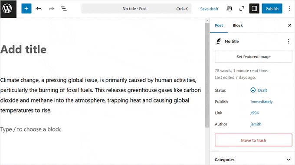
Task: Expand the Categories panel
Action: [252, 159]
